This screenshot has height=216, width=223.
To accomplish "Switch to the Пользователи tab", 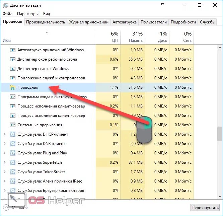I will pos(154,22).
